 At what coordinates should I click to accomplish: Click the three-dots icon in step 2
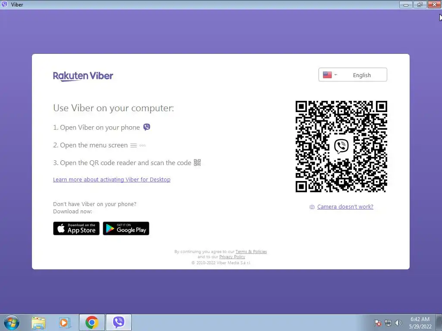point(142,146)
